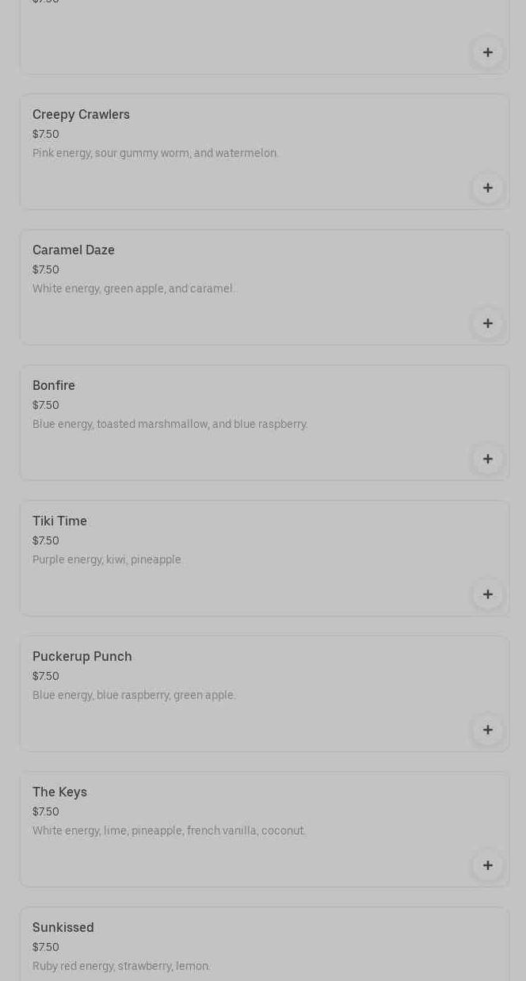Click the Pink energy, sour gummy worm description
526x981 pixels.
155,153
